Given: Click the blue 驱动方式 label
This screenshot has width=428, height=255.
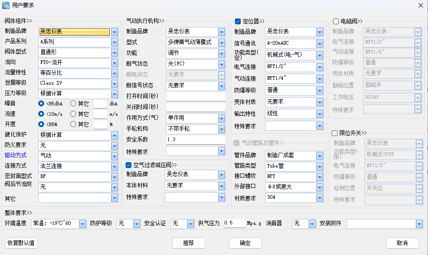Looking at the screenshot, I should (x=16, y=155).
